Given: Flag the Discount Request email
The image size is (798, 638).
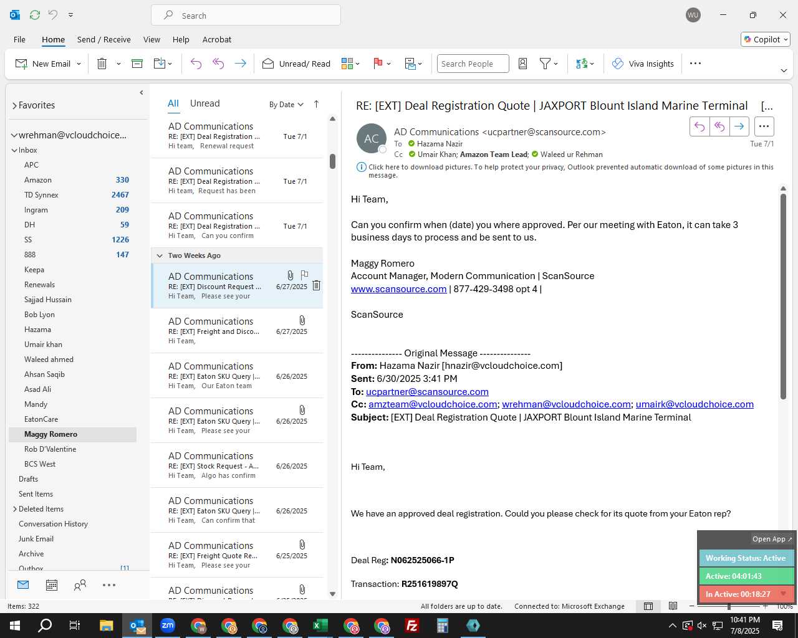Looking at the screenshot, I should (x=304, y=274).
